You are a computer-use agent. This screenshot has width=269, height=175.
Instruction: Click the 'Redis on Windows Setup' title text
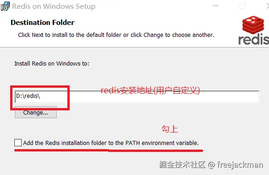coord(54,6)
